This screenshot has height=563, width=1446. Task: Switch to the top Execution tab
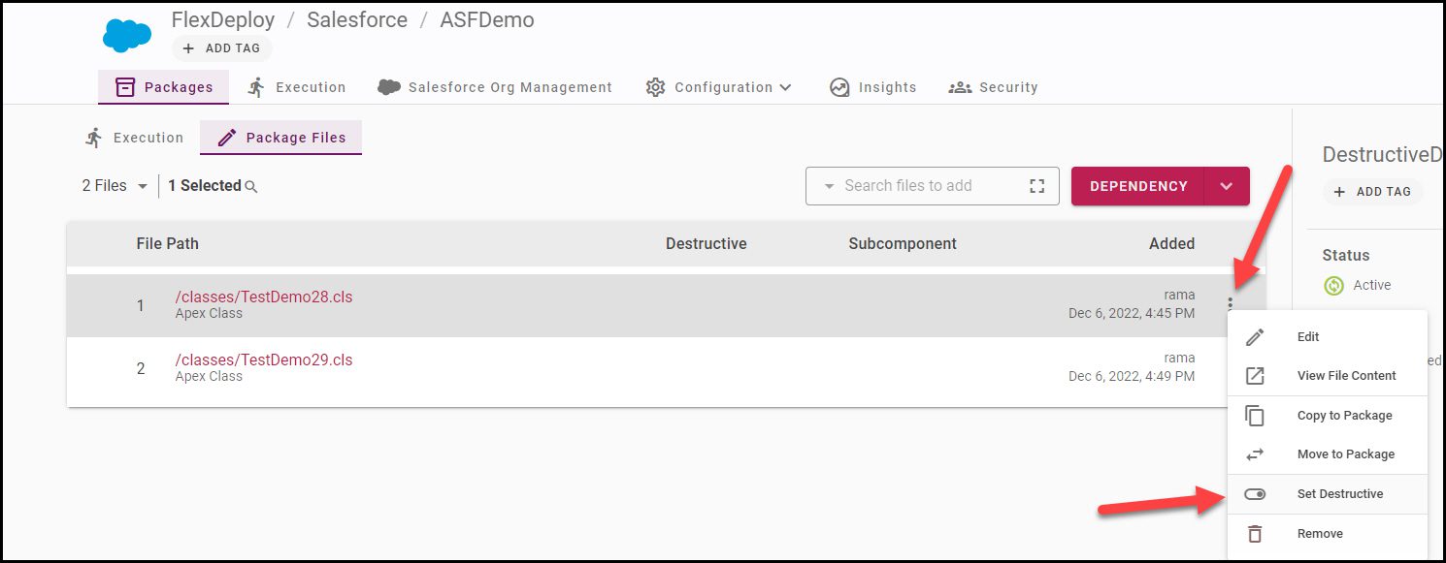(x=296, y=87)
